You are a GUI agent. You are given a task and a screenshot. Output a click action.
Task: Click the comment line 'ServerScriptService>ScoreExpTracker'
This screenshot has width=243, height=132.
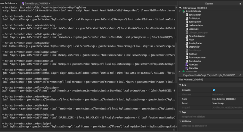click(28, 115)
